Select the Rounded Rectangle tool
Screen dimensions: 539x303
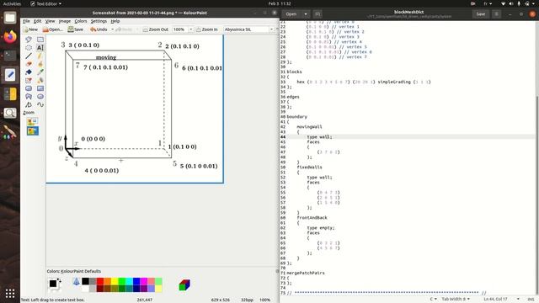pos(29,88)
